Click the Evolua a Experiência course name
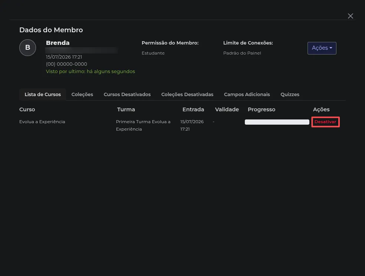365x276 pixels. tap(42, 122)
